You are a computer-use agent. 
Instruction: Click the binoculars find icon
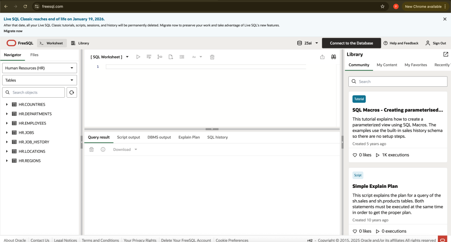pos(333,57)
